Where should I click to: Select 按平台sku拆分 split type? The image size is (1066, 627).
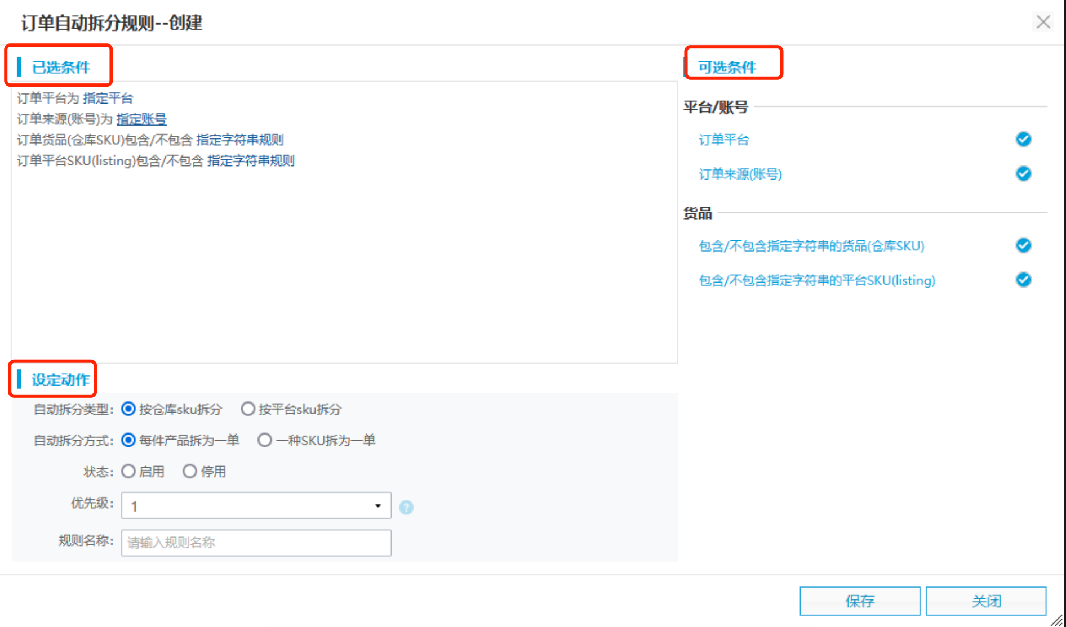[x=248, y=409]
